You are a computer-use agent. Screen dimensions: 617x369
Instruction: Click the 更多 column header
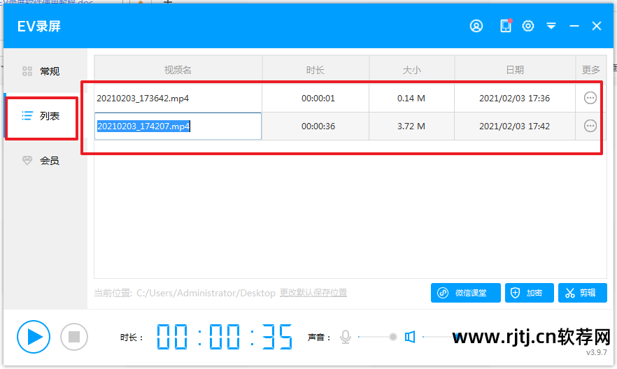point(590,70)
